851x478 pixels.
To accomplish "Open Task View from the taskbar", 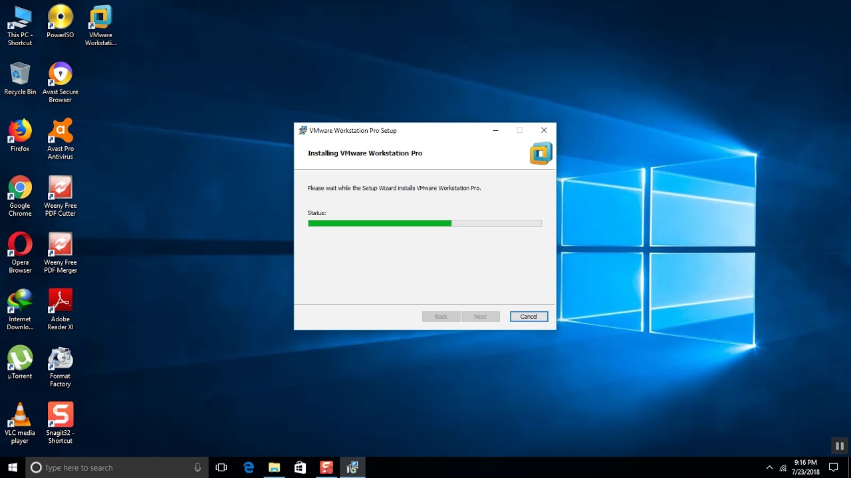I will (221, 467).
